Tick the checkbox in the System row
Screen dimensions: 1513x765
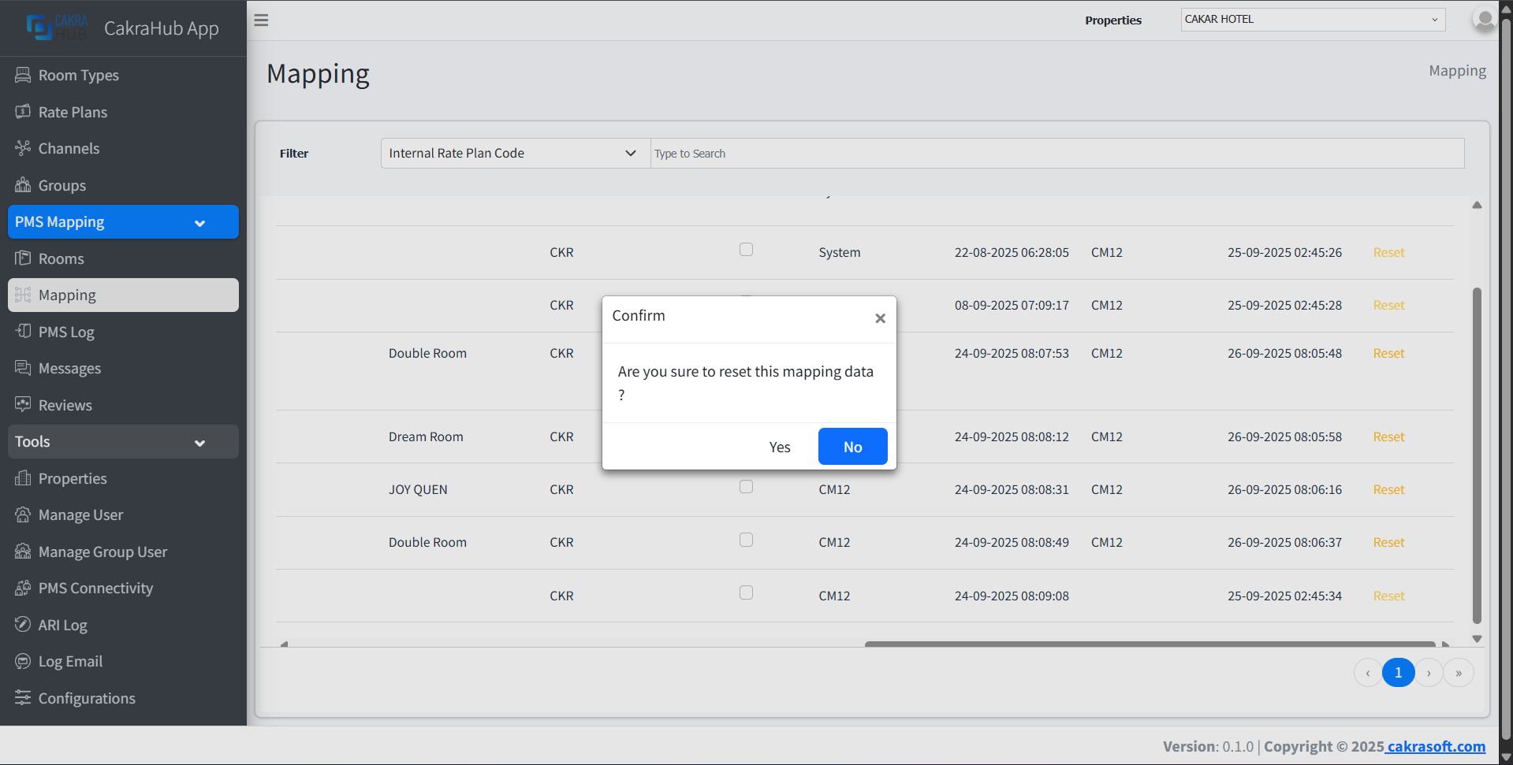click(746, 250)
